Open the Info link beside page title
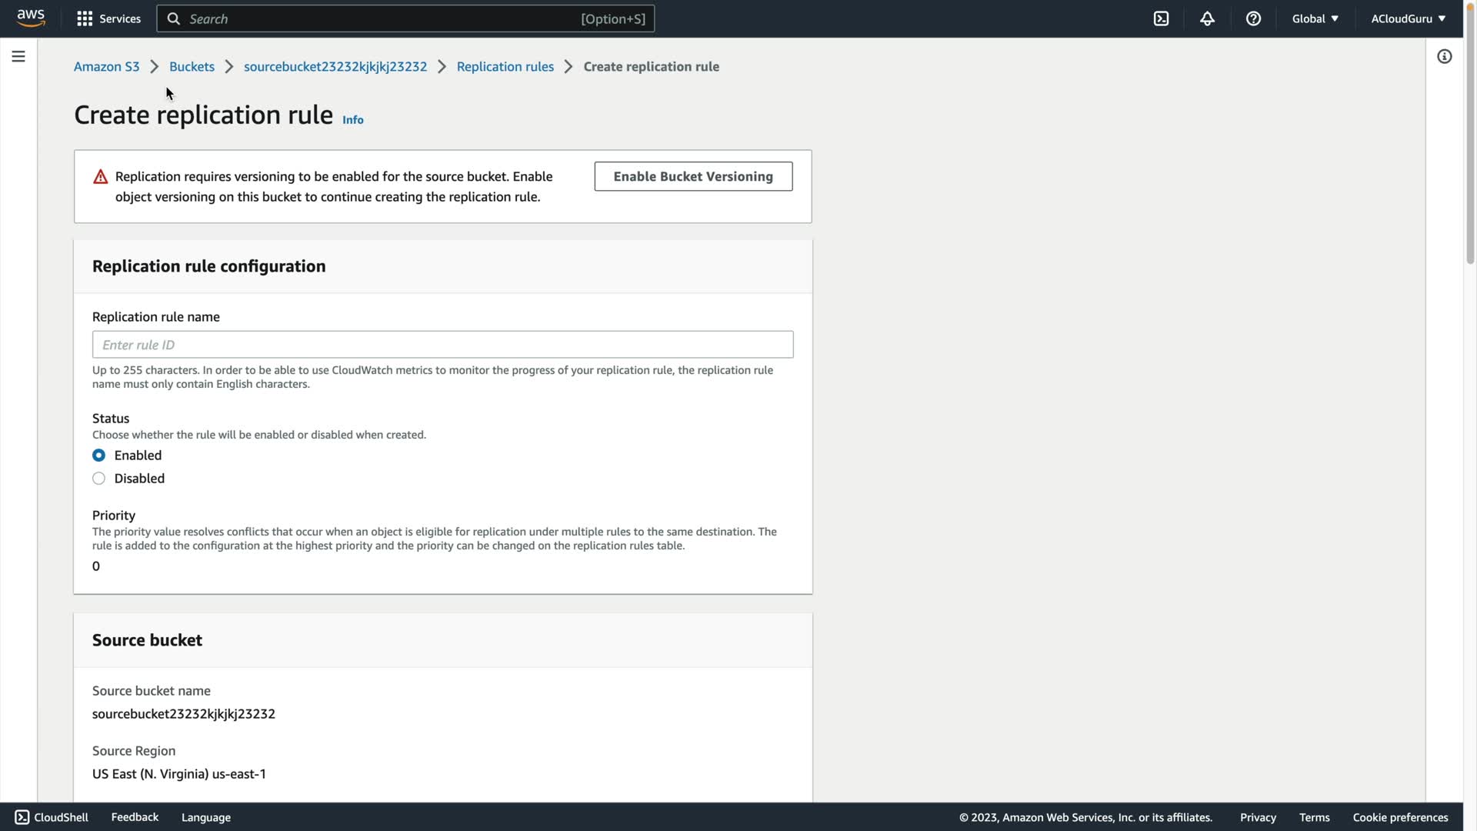The image size is (1477, 831). [x=352, y=119]
